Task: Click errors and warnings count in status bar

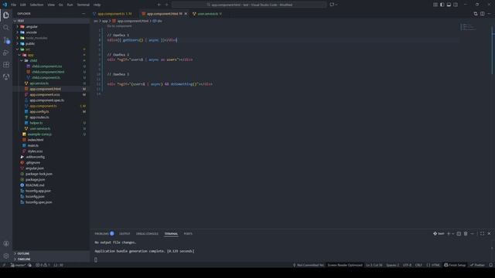Action: coord(43,265)
